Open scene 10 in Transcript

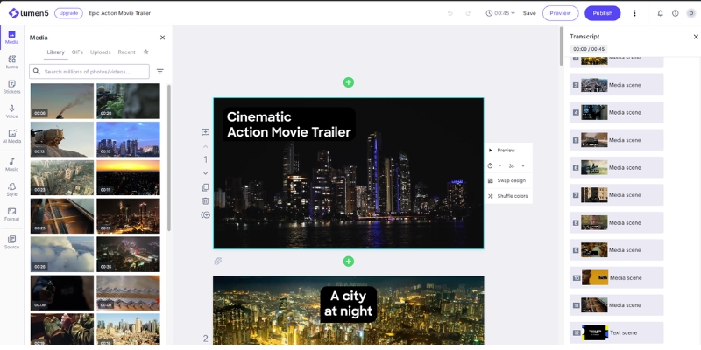click(x=616, y=277)
